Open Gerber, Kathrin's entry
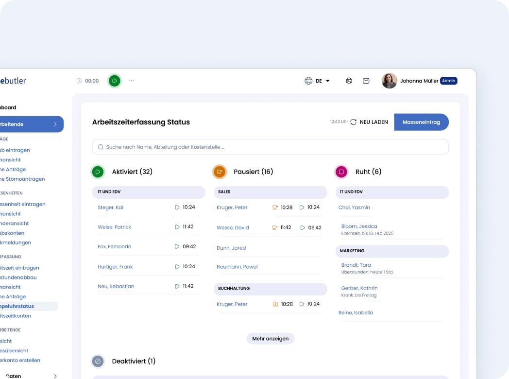 coord(359,288)
